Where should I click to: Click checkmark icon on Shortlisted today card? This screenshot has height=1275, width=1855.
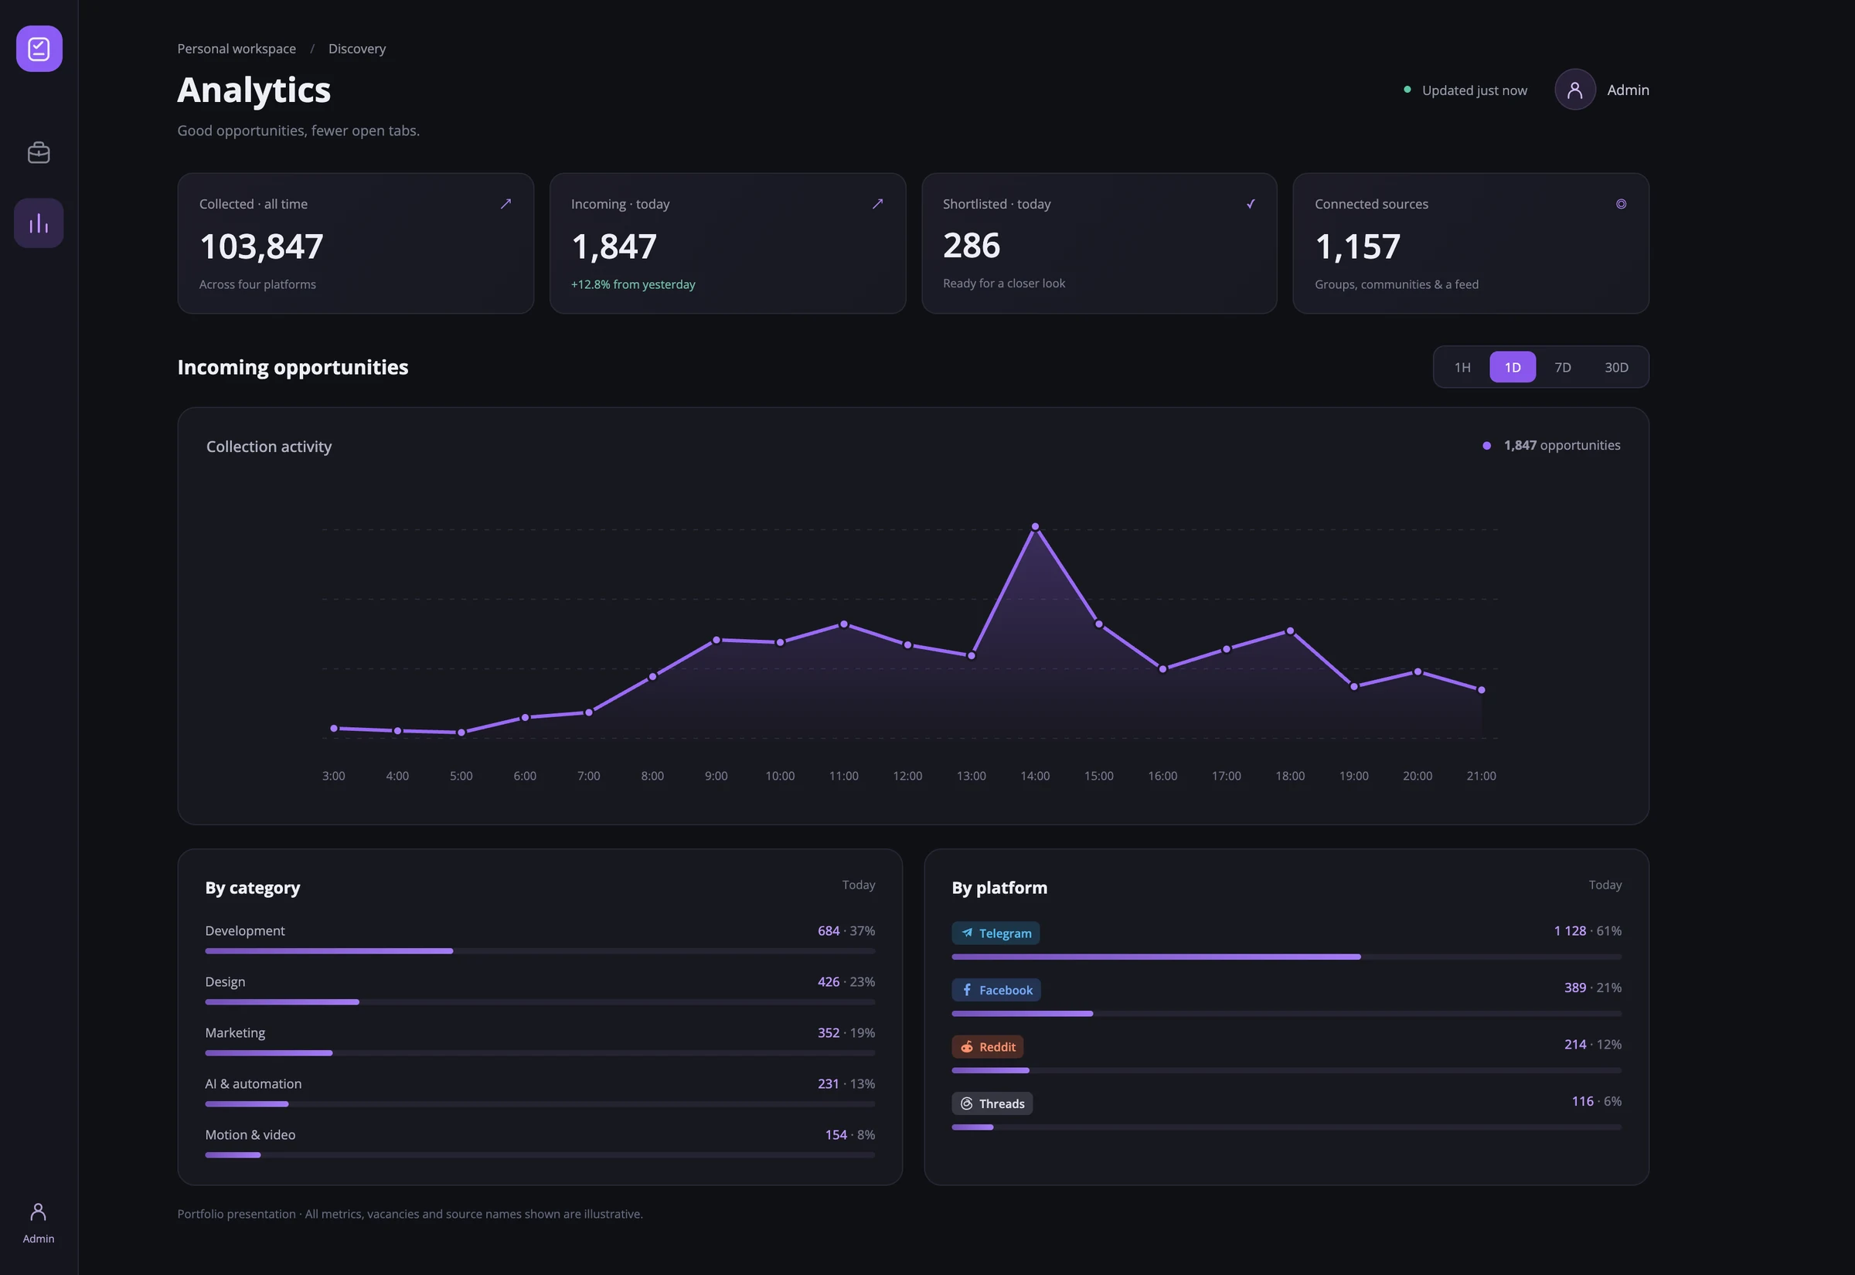click(x=1251, y=205)
